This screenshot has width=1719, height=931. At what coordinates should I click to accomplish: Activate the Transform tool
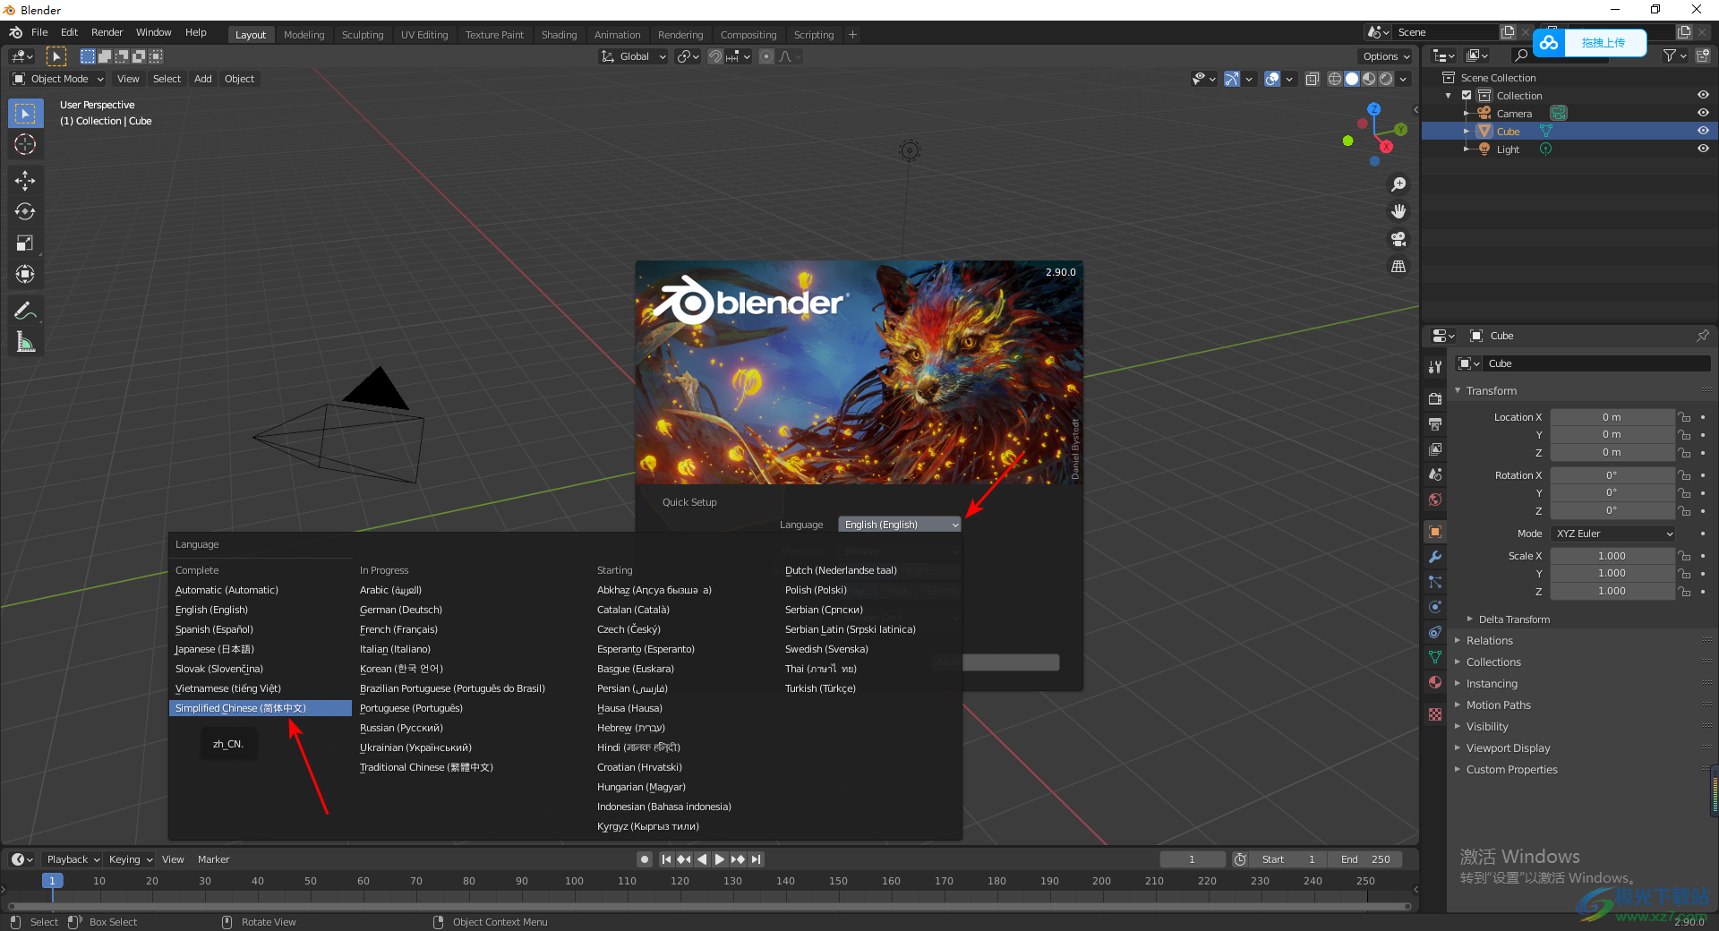tap(25, 274)
